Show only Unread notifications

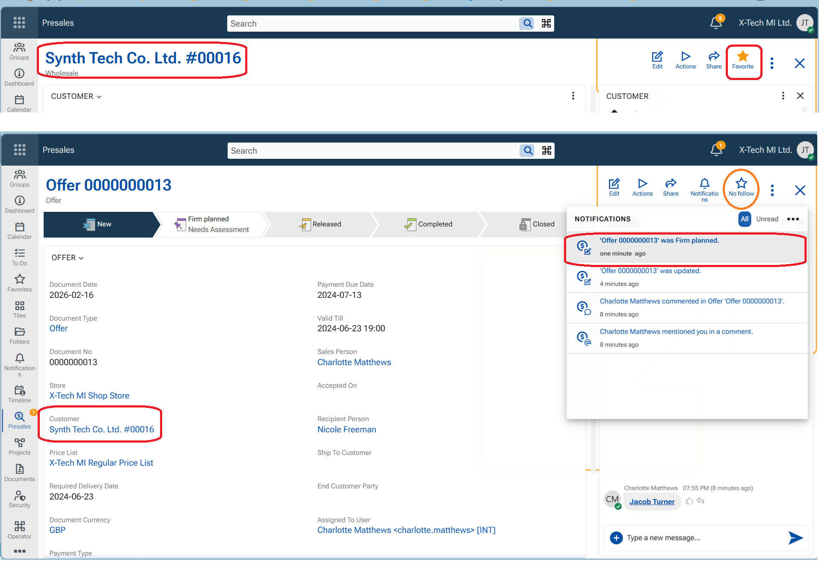pos(767,219)
